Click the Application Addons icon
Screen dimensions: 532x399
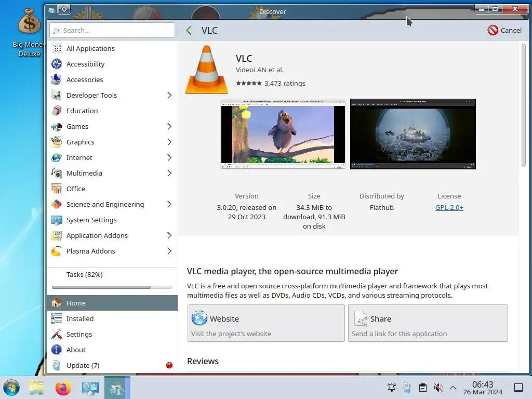pos(57,236)
